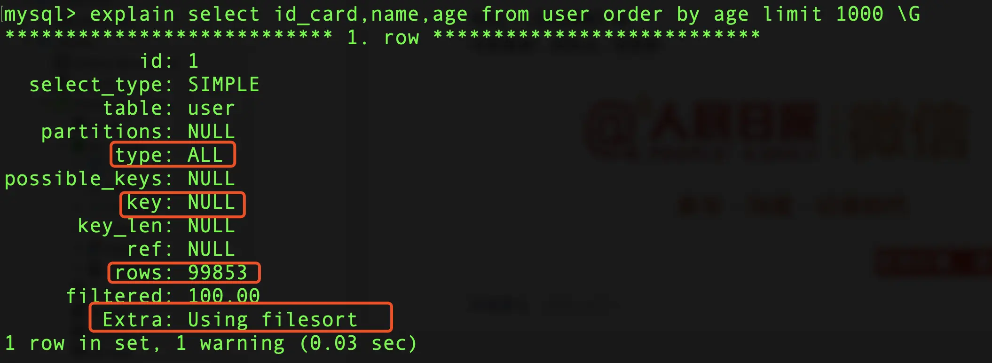Image resolution: width=992 pixels, height=363 pixels.
Task: Click the highlighted 'type: ALL' box
Action: coord(173,154)
